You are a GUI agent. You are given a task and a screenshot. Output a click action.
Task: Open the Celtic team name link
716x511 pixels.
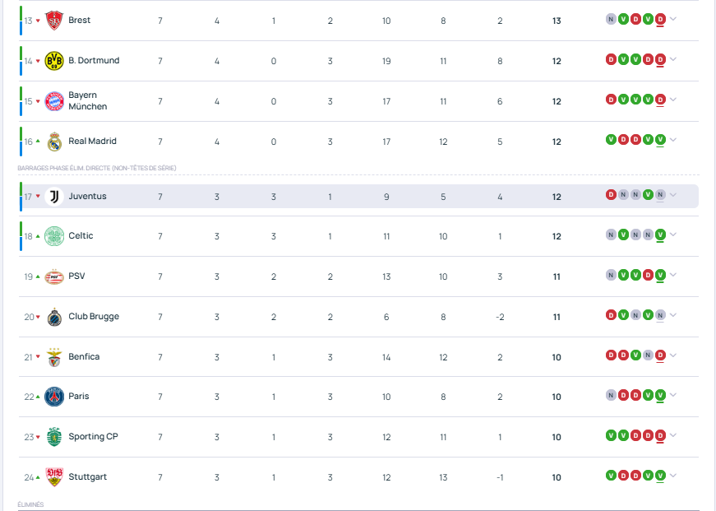[x=81, y=236]
